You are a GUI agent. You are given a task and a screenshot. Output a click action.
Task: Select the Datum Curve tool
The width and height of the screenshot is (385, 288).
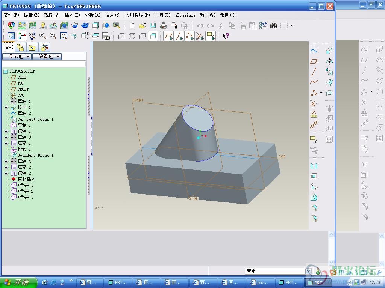pyautogui.click(x=314, y=82)
